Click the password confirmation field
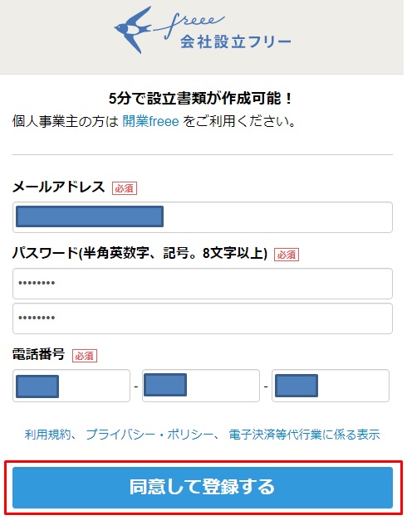The height and width of the screenshot is (520, 407). point(203,318)
